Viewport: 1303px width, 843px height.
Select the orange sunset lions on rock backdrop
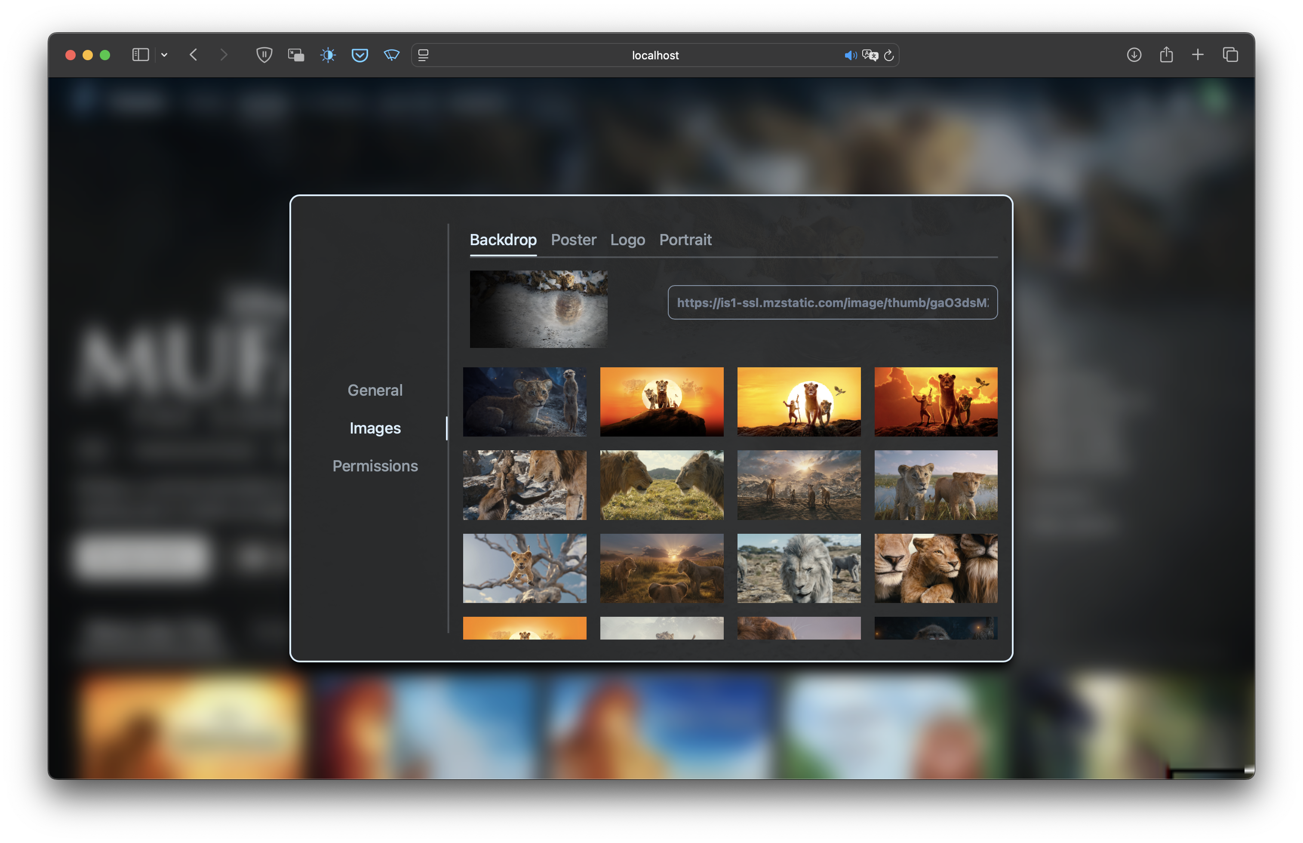click(662, 402)
